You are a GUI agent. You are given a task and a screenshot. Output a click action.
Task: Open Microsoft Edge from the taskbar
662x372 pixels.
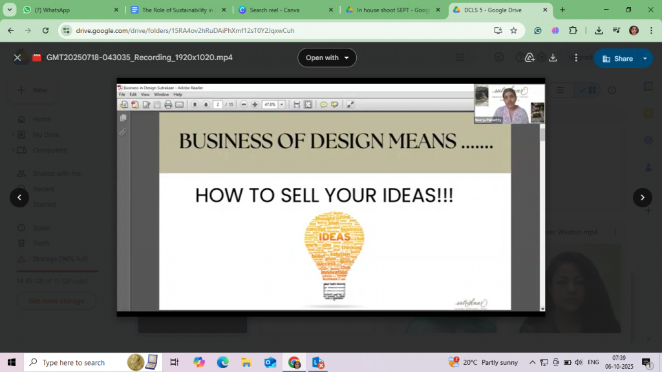[x=222, y=362]
